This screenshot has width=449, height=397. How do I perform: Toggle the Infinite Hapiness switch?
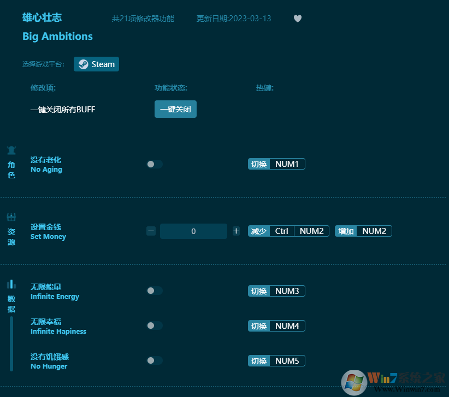[155, 326]
